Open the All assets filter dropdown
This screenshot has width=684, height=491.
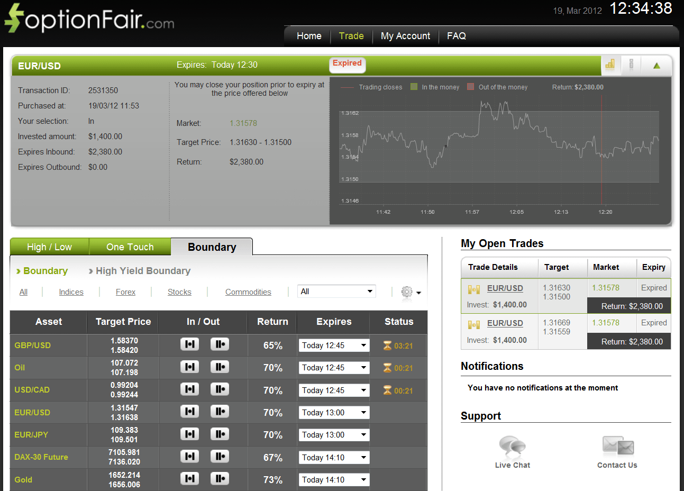tap(336, 291)
